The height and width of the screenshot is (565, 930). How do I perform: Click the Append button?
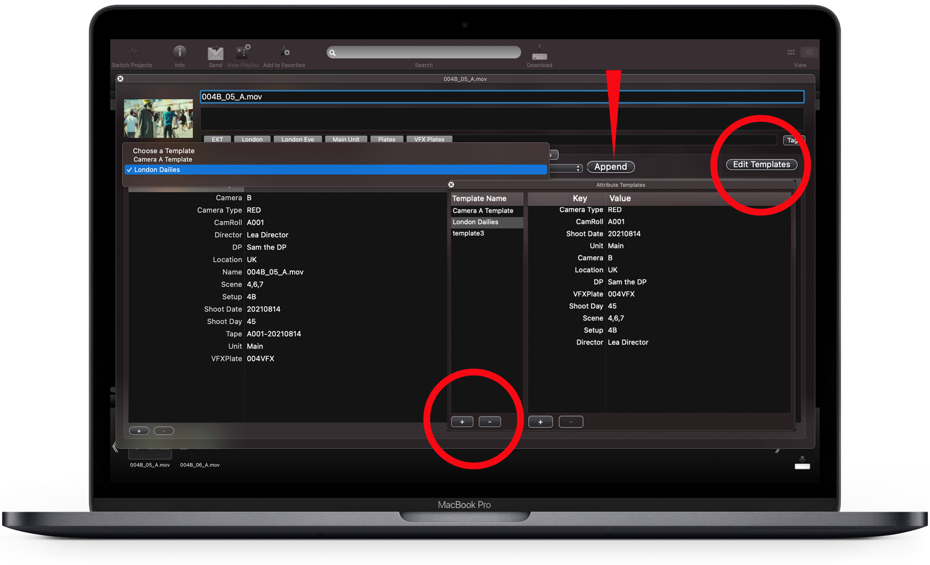610,167
